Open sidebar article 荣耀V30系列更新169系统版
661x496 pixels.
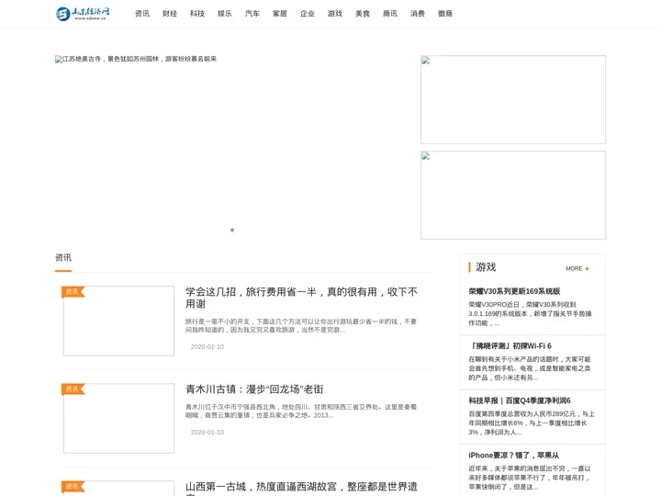(514, 291)
